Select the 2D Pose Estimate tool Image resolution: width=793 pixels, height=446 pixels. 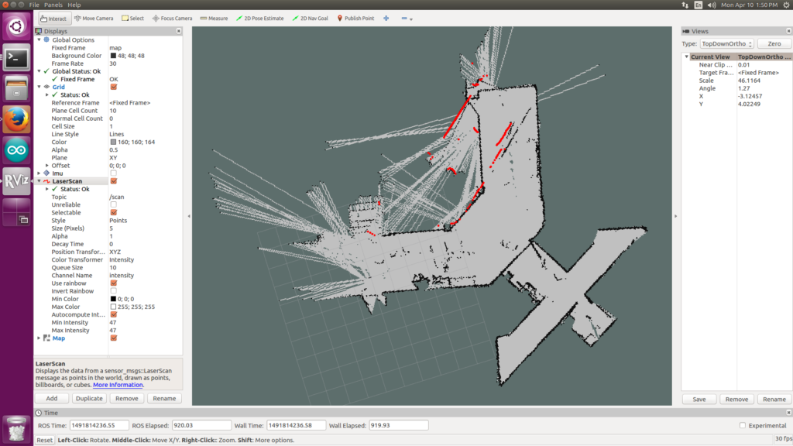(x=259, y=18)
